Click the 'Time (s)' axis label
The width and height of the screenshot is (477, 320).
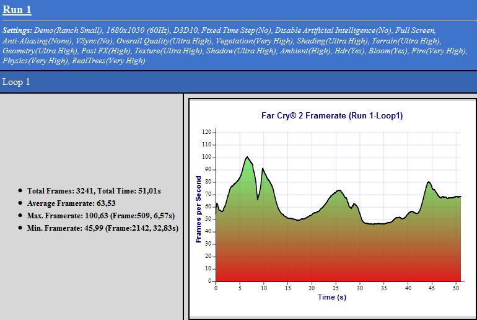tap(332, 297)
